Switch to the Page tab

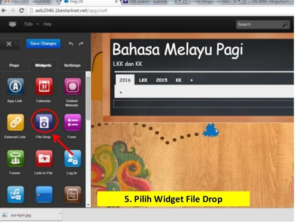[14, 65]
